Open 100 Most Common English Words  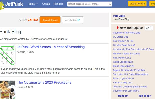(x=130, y=87)
